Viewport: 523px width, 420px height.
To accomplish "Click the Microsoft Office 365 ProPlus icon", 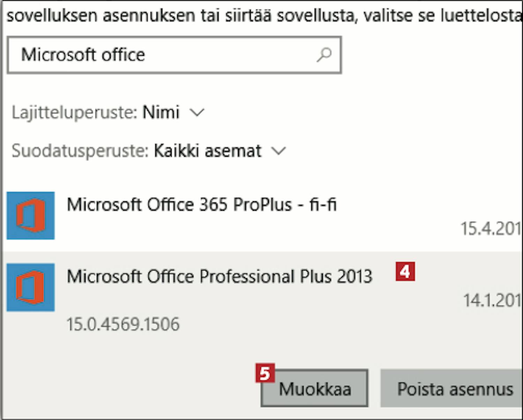I will point(31,216).
